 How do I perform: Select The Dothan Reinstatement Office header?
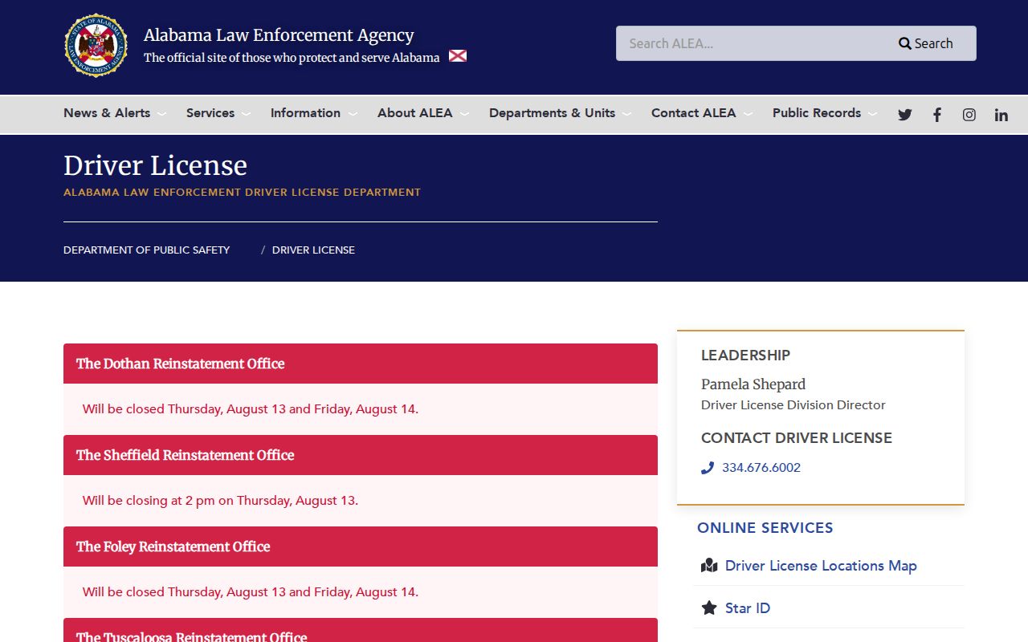pos(361,364)
